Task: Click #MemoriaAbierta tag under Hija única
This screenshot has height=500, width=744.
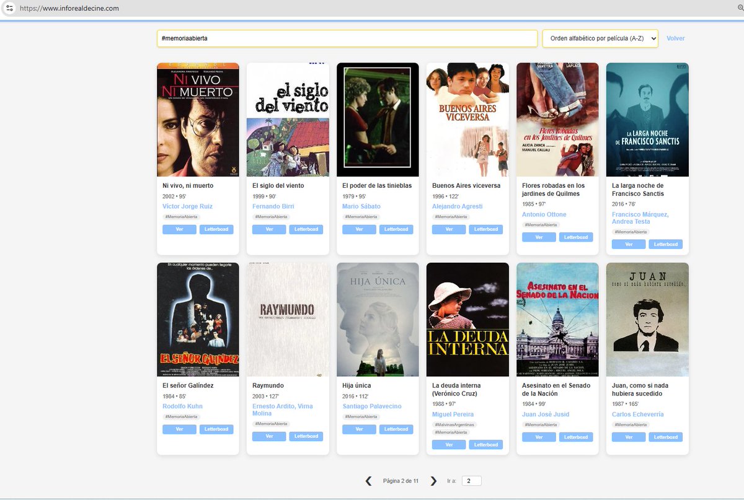Action: [x=361, y=417]
